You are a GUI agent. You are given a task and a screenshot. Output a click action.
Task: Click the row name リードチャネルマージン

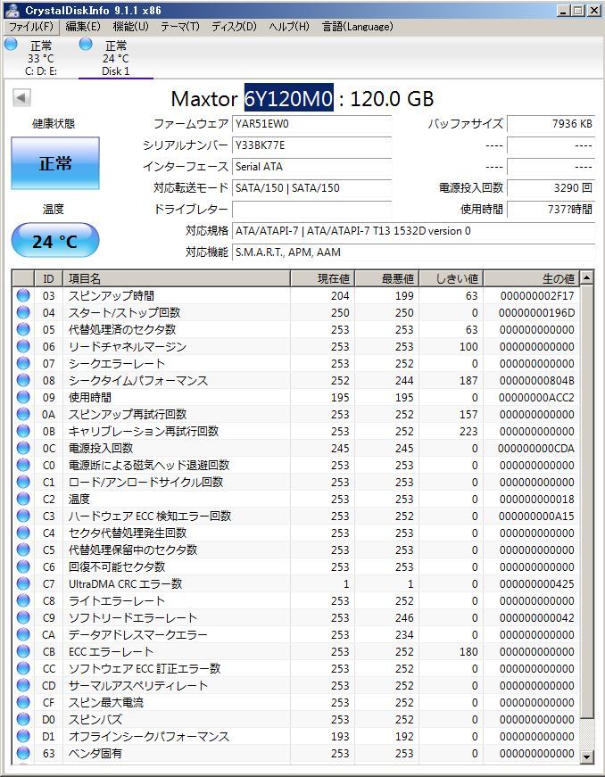pyautogui.click(x=128, y=346)
